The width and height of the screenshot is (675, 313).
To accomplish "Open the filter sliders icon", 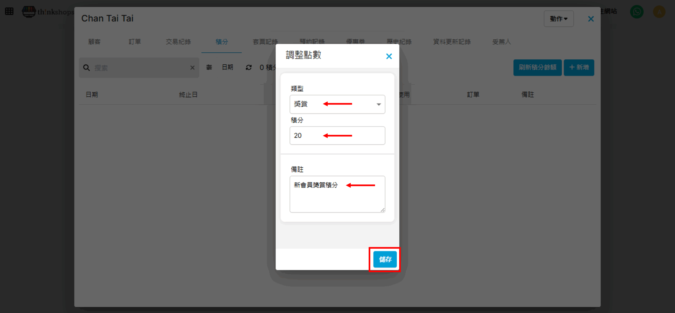I will click(x=209, y=68).
